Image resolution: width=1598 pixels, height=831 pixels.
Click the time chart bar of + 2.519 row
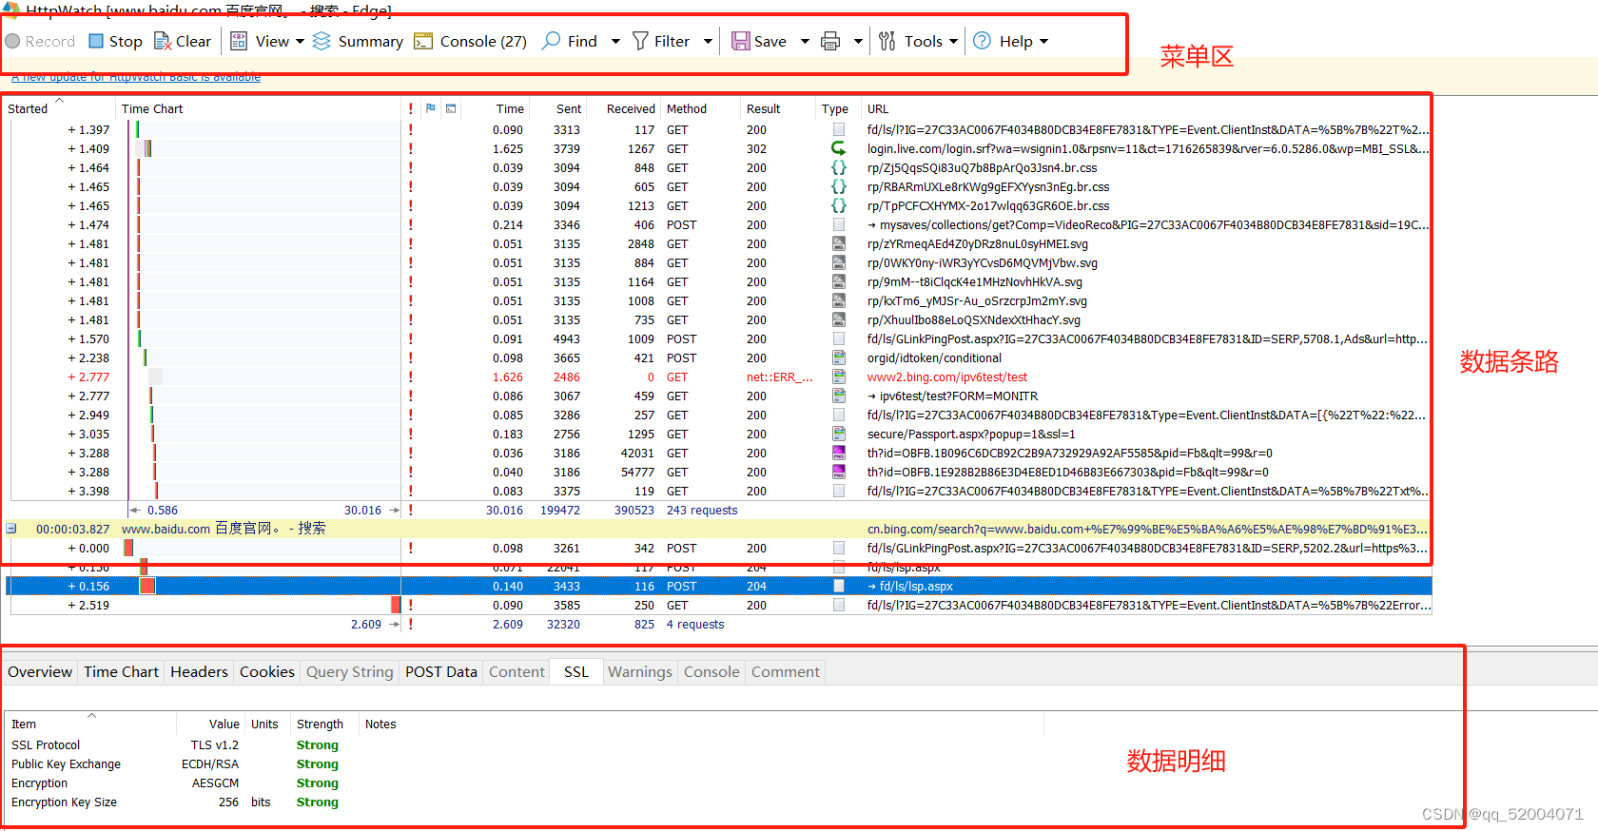coord(396,605)
